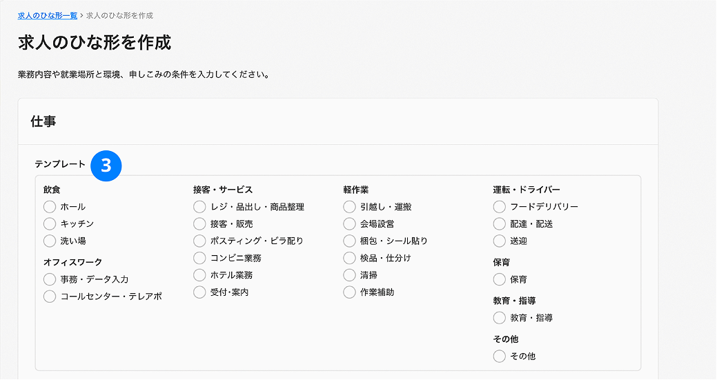717x380 pixels.
Task: Select the ホテル業務 radio button
Action: 199,275
